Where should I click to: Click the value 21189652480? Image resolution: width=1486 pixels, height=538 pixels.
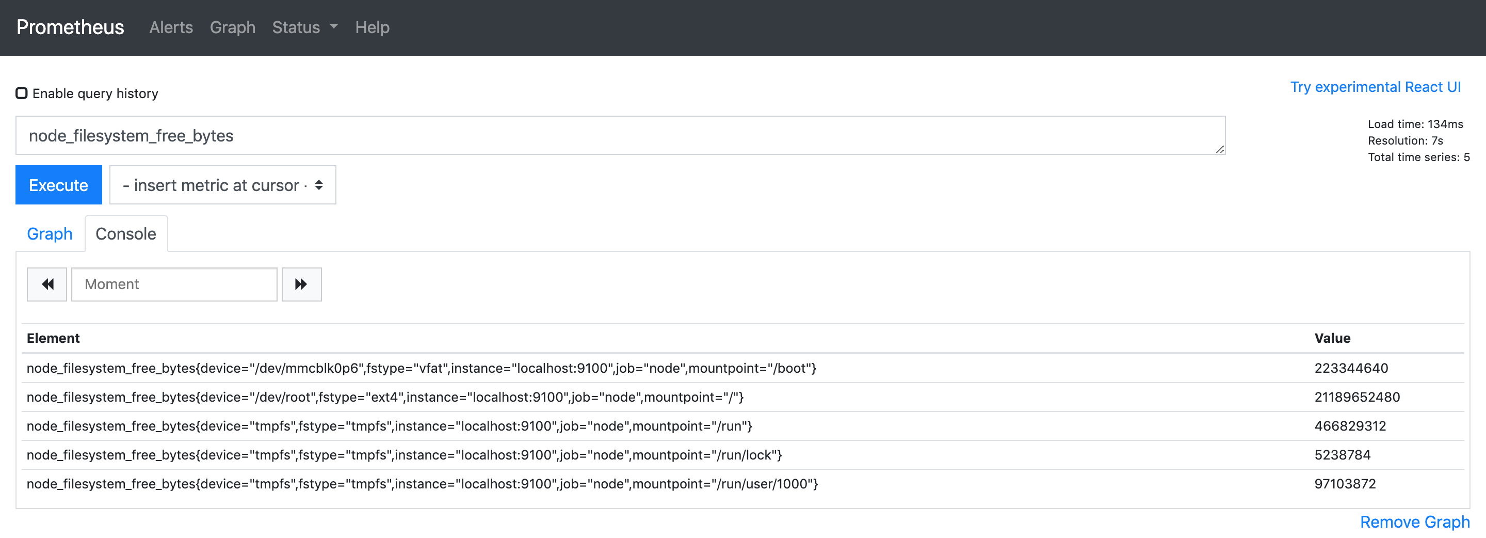coord(1357,397)
